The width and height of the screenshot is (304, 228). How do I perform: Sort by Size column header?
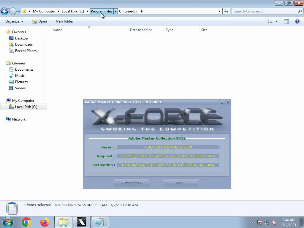pos(211,30)
